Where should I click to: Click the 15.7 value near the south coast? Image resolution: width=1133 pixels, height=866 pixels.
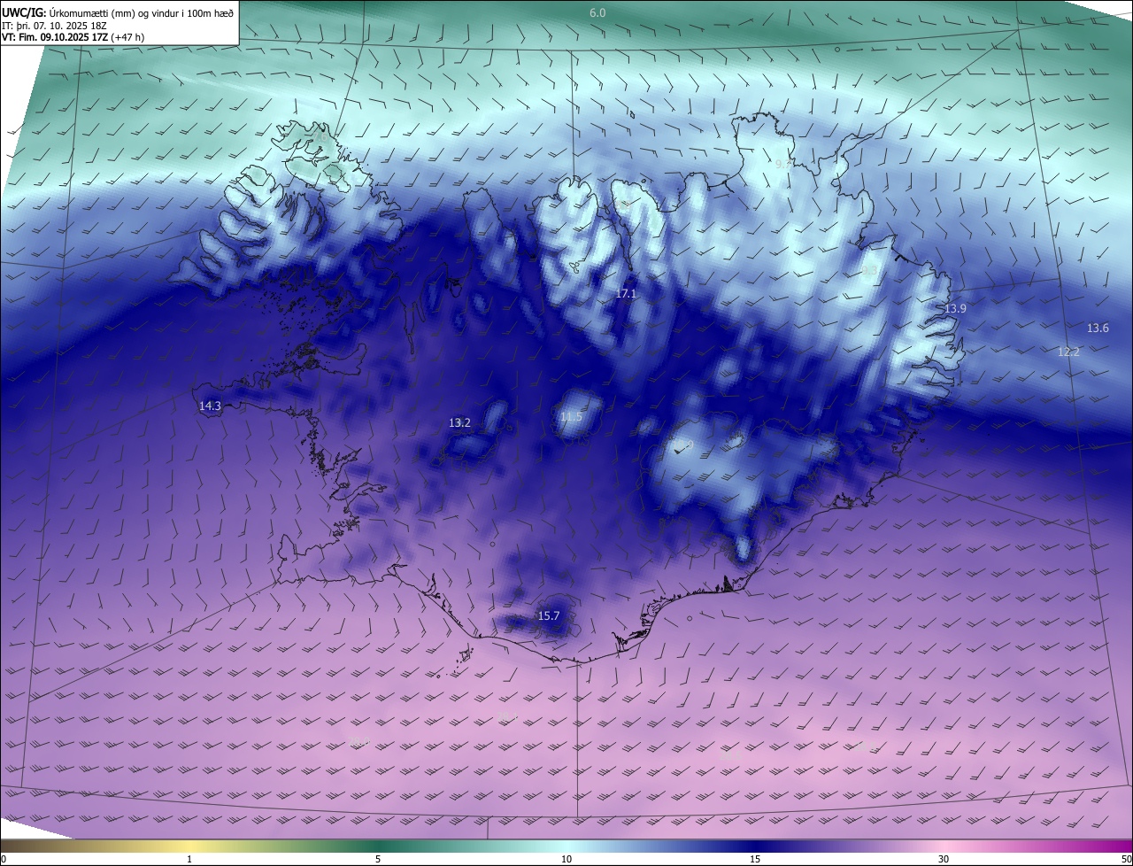[x=549, y=615]
